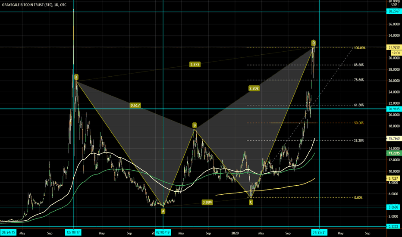Click the 2.202 ratio label

pos(254,88)
